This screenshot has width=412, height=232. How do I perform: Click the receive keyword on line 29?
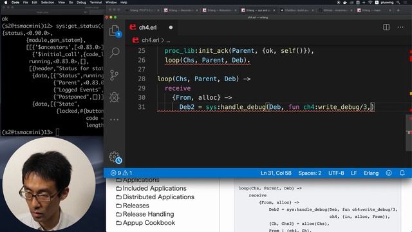point(178,88)
